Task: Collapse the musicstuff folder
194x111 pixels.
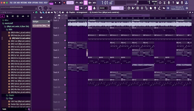Action: 7,23
